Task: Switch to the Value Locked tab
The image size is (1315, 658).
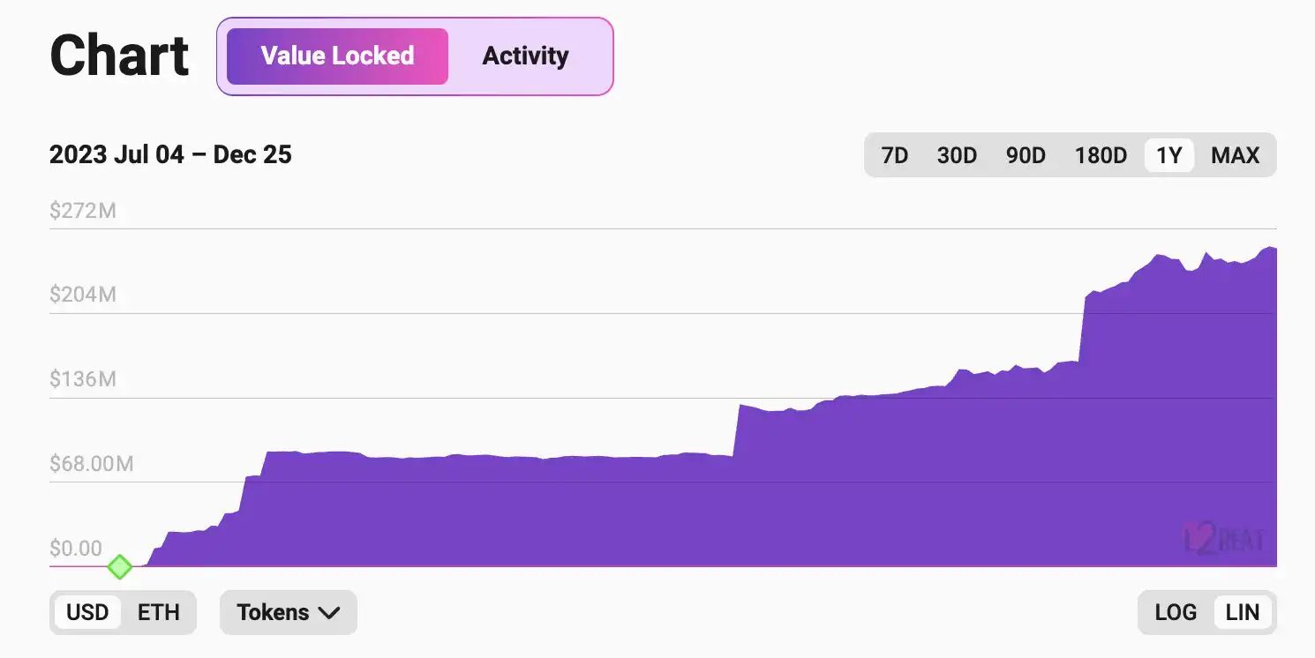Action: pos(337,56)
